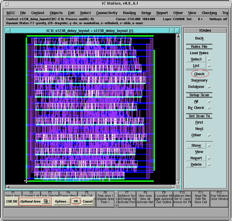
Task: Open the layout window menu button
Action: click(8, 31)
